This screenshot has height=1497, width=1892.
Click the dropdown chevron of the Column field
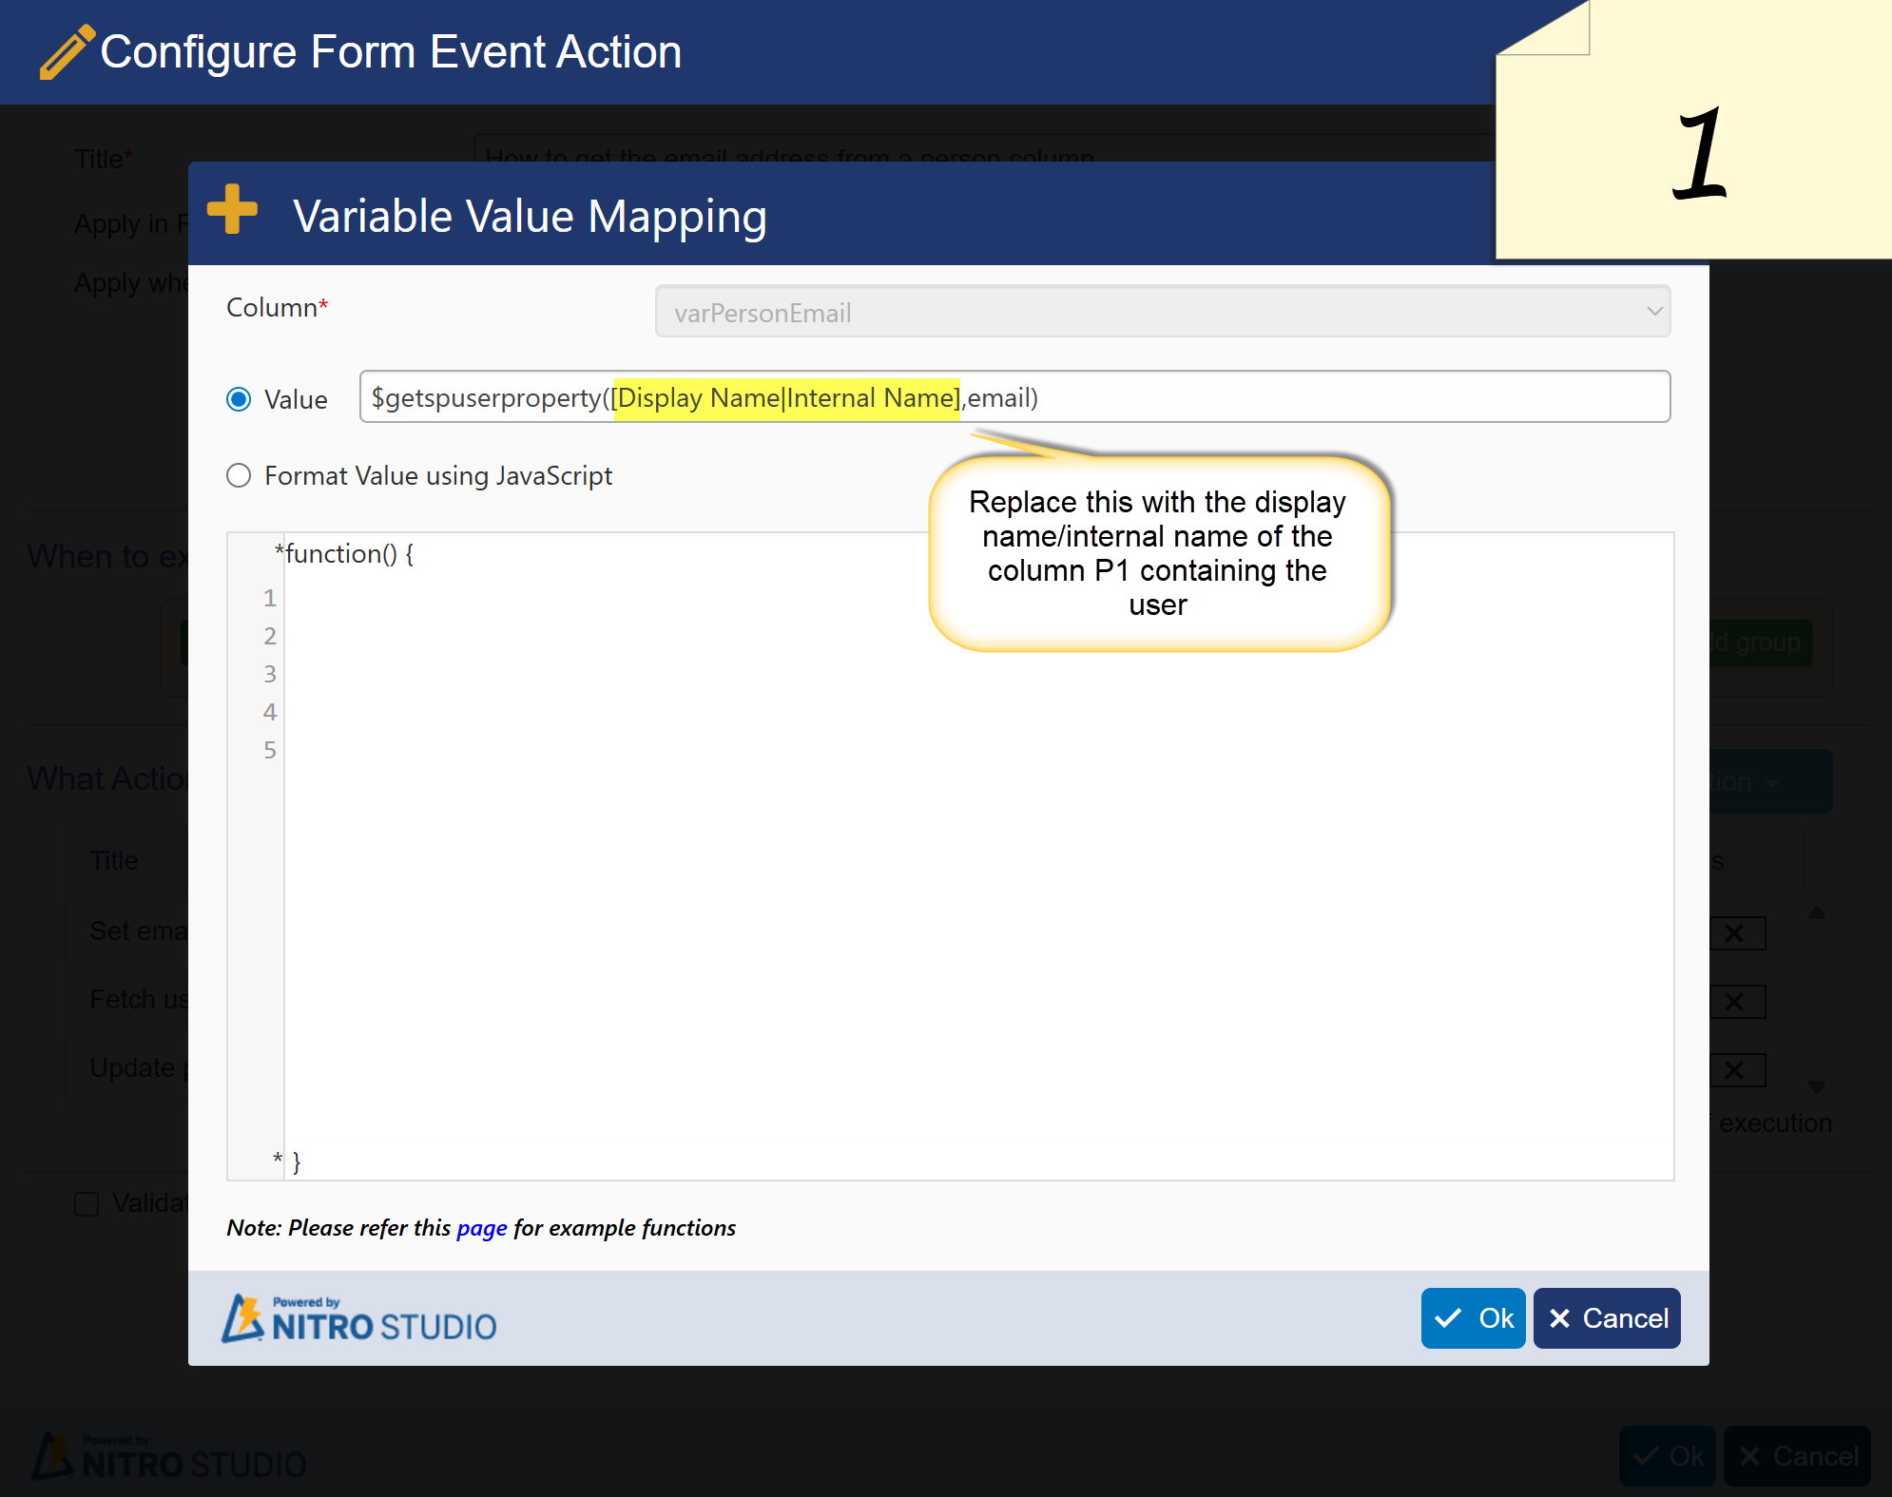click(x=1654, y=312)
